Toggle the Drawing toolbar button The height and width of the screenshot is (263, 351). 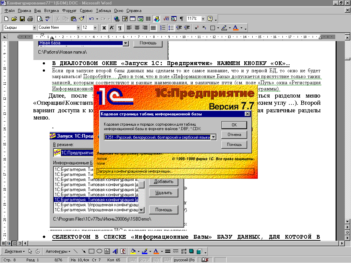pos(156,19)
